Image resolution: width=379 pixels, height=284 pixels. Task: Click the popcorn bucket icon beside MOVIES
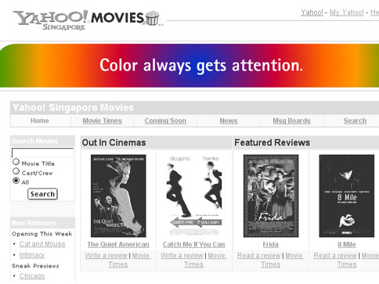coord(152,18)
